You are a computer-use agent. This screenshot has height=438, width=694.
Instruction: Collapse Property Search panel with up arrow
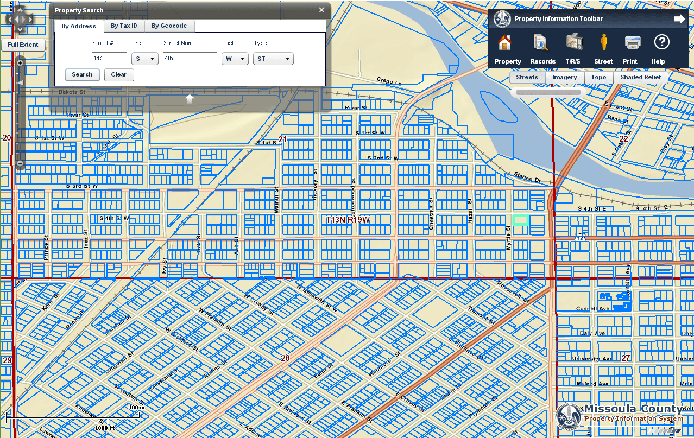190,98
